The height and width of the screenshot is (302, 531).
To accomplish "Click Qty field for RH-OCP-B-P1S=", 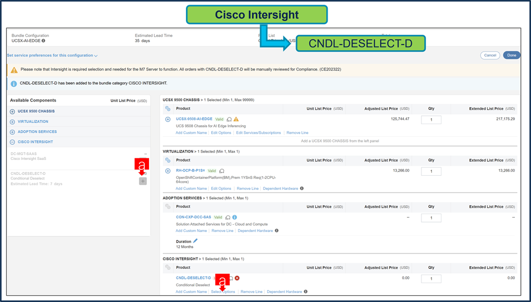I will 431,172.
